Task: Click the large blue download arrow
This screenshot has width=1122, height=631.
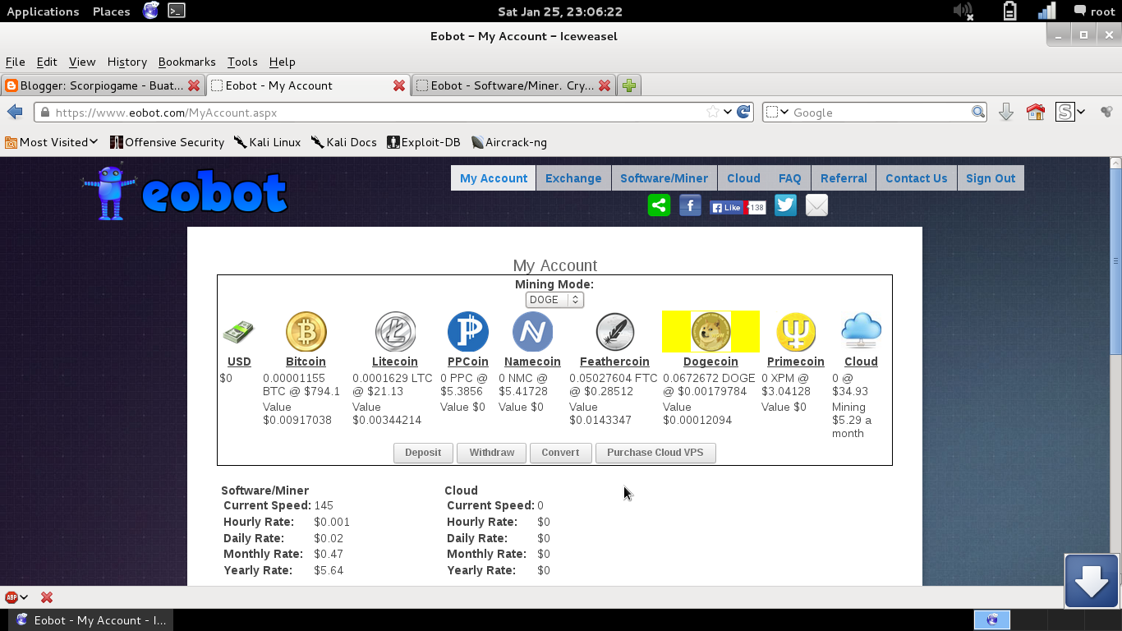Action: click(1092, 581)
